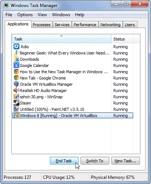Click the Rdio app icon
This screenshot has width=151, height=184.
(16, 47)
